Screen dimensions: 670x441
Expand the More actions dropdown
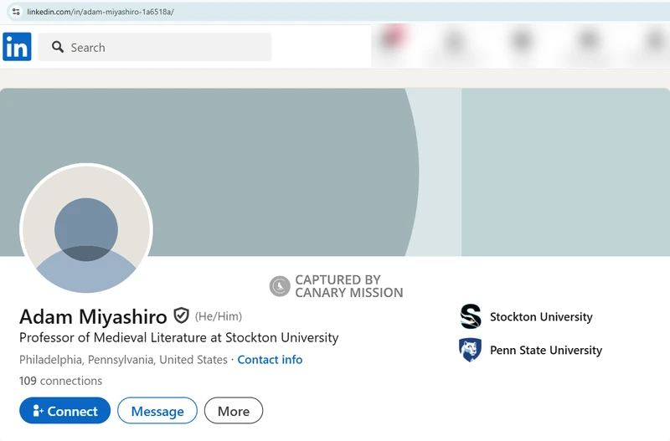coord(234,411)
